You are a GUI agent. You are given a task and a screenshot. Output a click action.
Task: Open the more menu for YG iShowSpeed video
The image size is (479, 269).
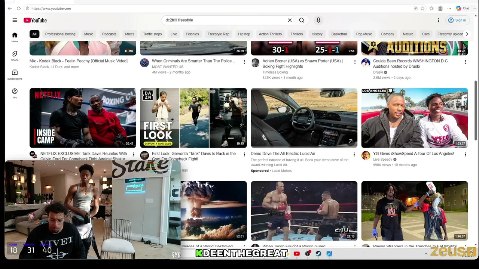(x=466, y=154)
